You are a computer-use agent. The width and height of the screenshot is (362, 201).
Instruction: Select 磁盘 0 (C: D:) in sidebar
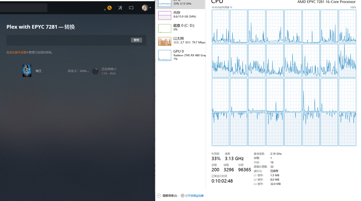[180, 28]
